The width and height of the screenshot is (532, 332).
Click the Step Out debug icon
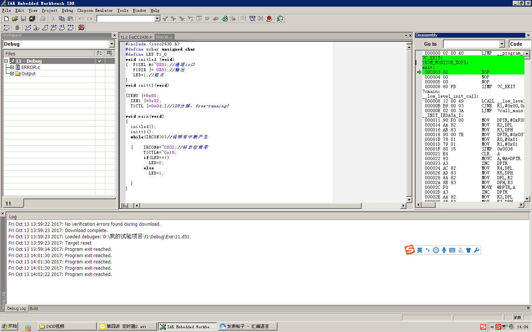pyautogui.click(x=45, y=28)
